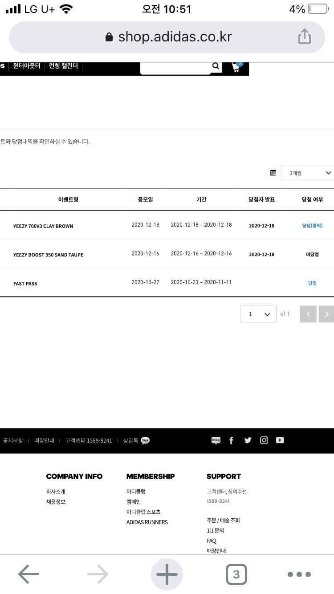Open 캠페인 membership link

click(x=134, y=502)
